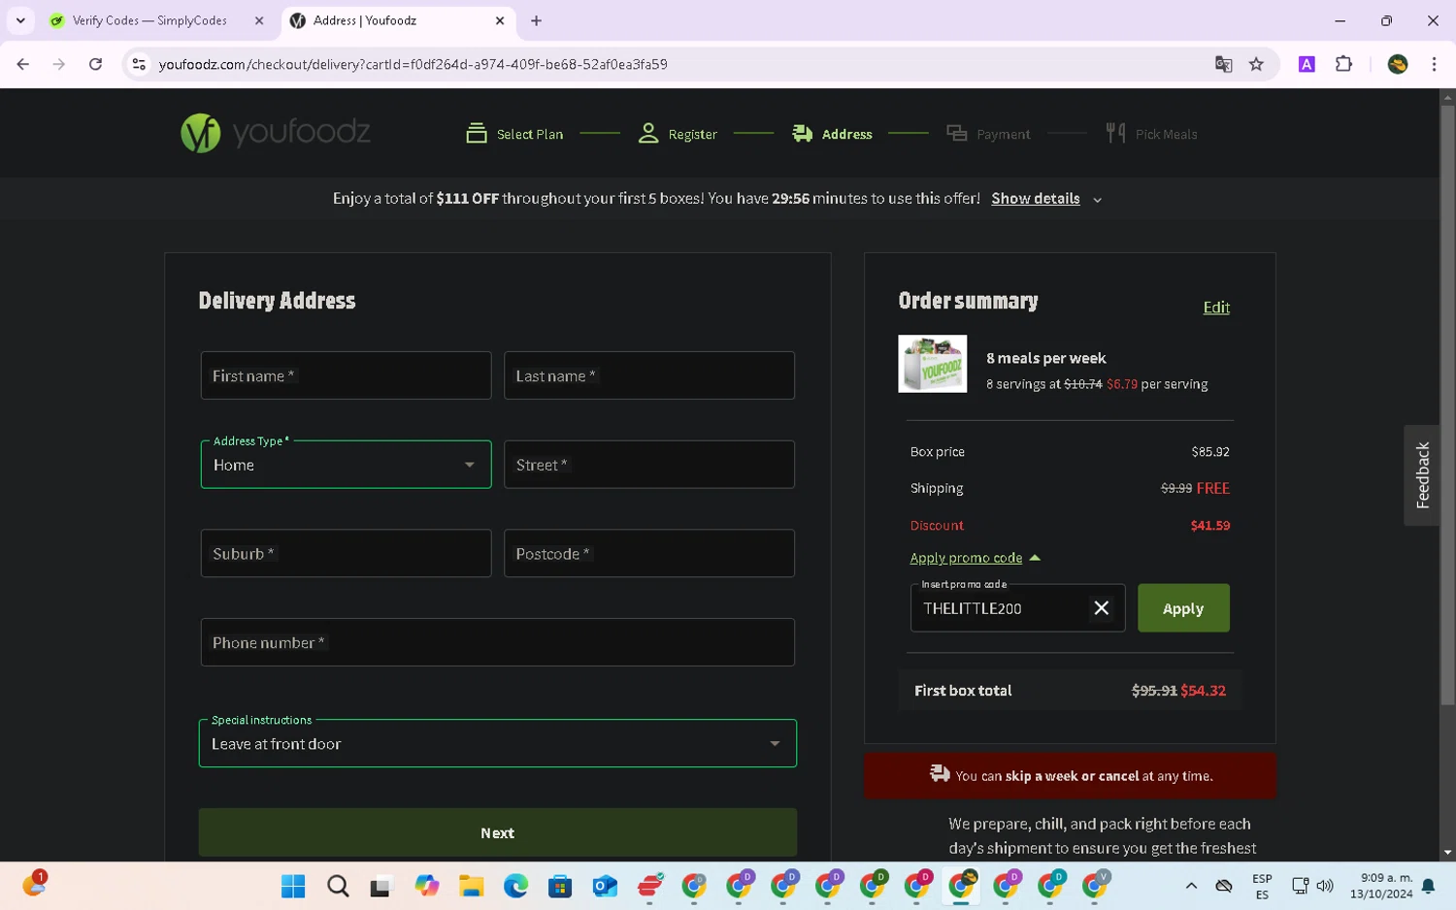
Task: Click the Street field
Action: (649, 465)
